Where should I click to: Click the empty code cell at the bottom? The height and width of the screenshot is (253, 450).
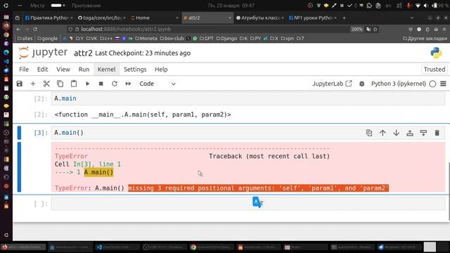click(x=248, y=204)
